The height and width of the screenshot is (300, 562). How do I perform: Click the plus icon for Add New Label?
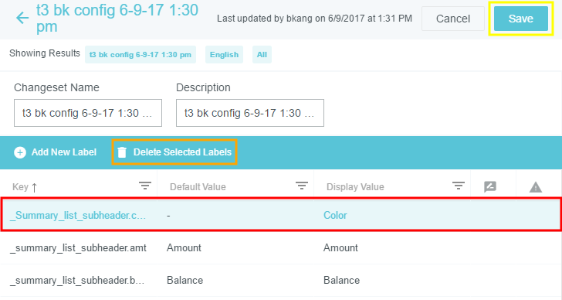pos(20,152)
